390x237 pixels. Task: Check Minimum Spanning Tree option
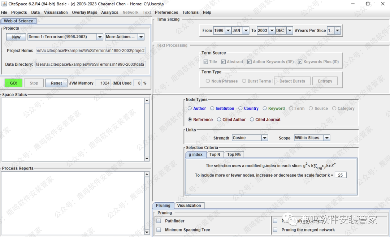(159, 230)
